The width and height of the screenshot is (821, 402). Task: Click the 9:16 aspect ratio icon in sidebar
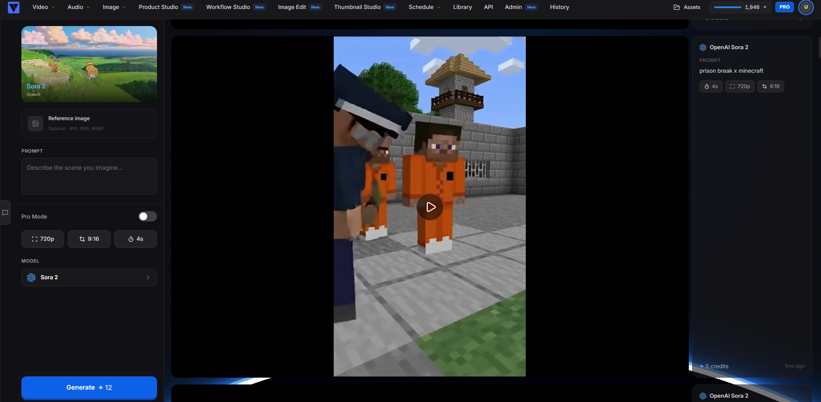point(83,239)
